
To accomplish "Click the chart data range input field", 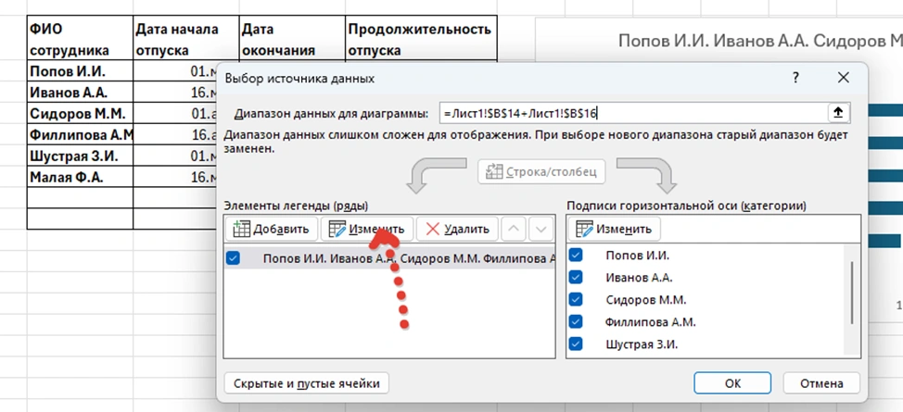I will [x=632, y=113].
